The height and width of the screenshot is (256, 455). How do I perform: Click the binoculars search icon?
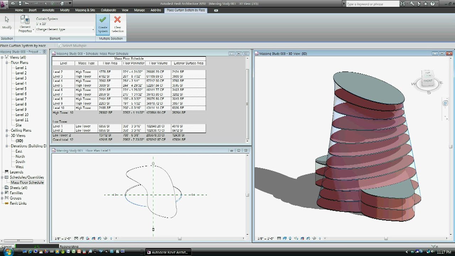tap(402, 4)
